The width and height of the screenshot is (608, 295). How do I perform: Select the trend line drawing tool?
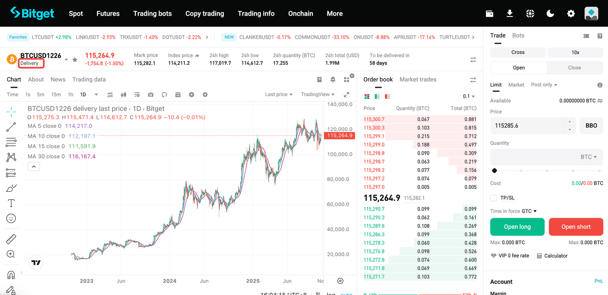[11, 127]
